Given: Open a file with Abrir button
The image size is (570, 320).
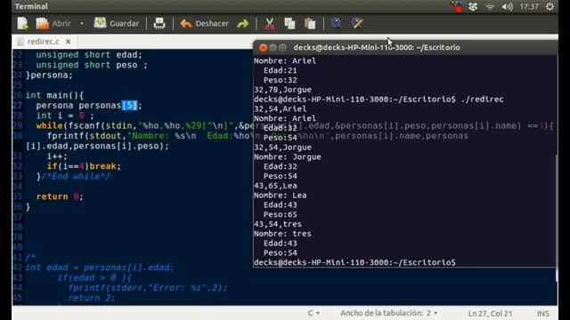Looking at the screenshot, I should click(53, 24).
